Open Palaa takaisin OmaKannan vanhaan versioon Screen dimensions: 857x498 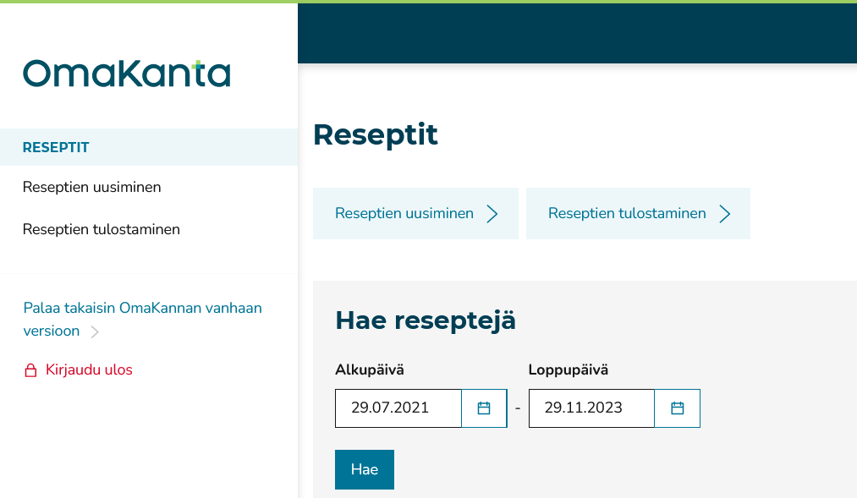tap(142, 319)
